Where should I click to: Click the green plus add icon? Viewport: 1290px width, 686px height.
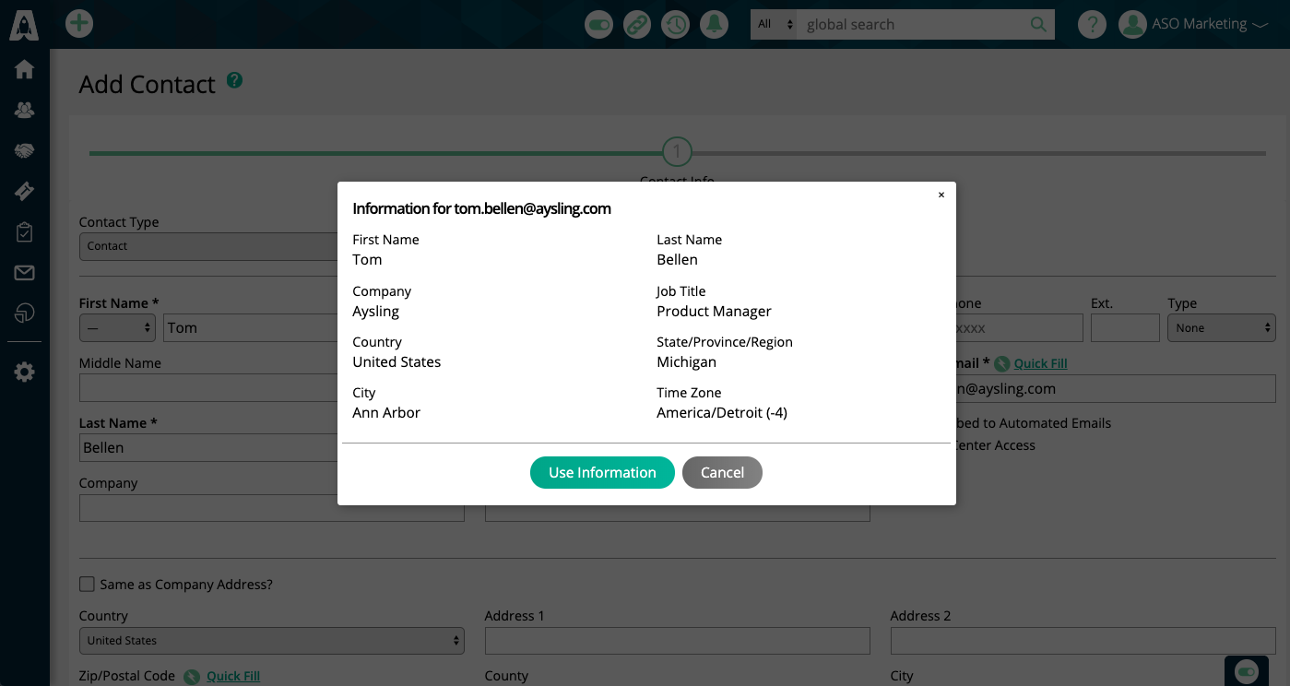tap(79, 23)
